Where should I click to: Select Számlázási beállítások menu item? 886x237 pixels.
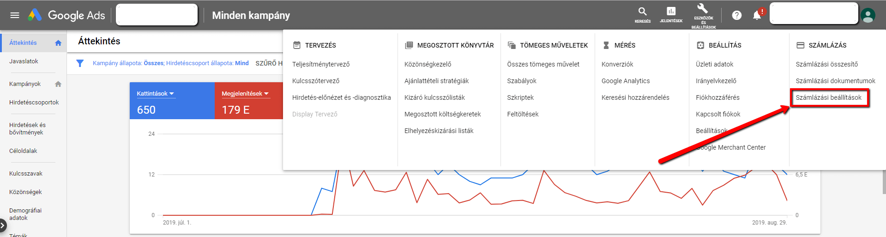pyautogui.click(x=829, y=97)
